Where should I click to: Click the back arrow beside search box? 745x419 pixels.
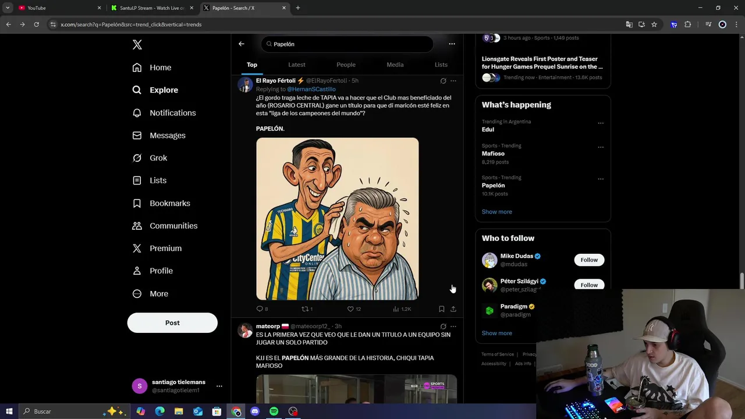242,44
